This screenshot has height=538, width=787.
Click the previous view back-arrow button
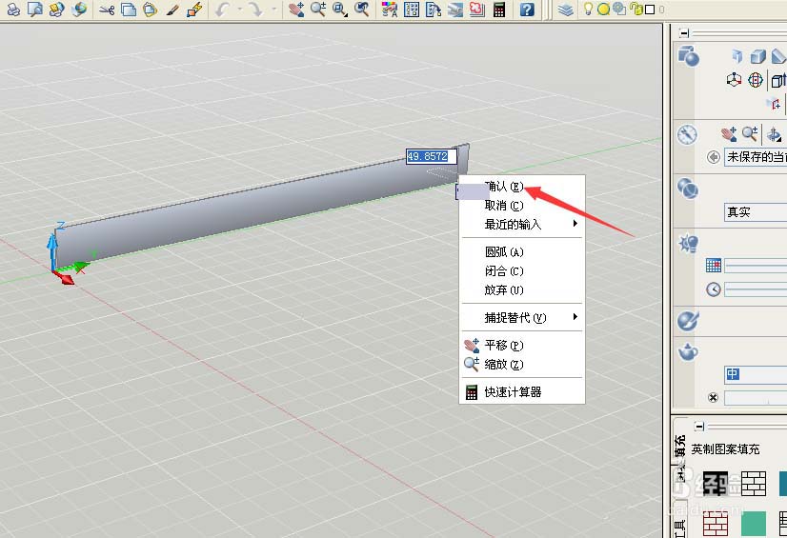(x=713, y=157)
